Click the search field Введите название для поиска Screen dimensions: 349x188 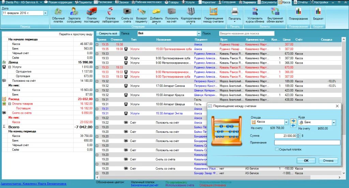247,33
